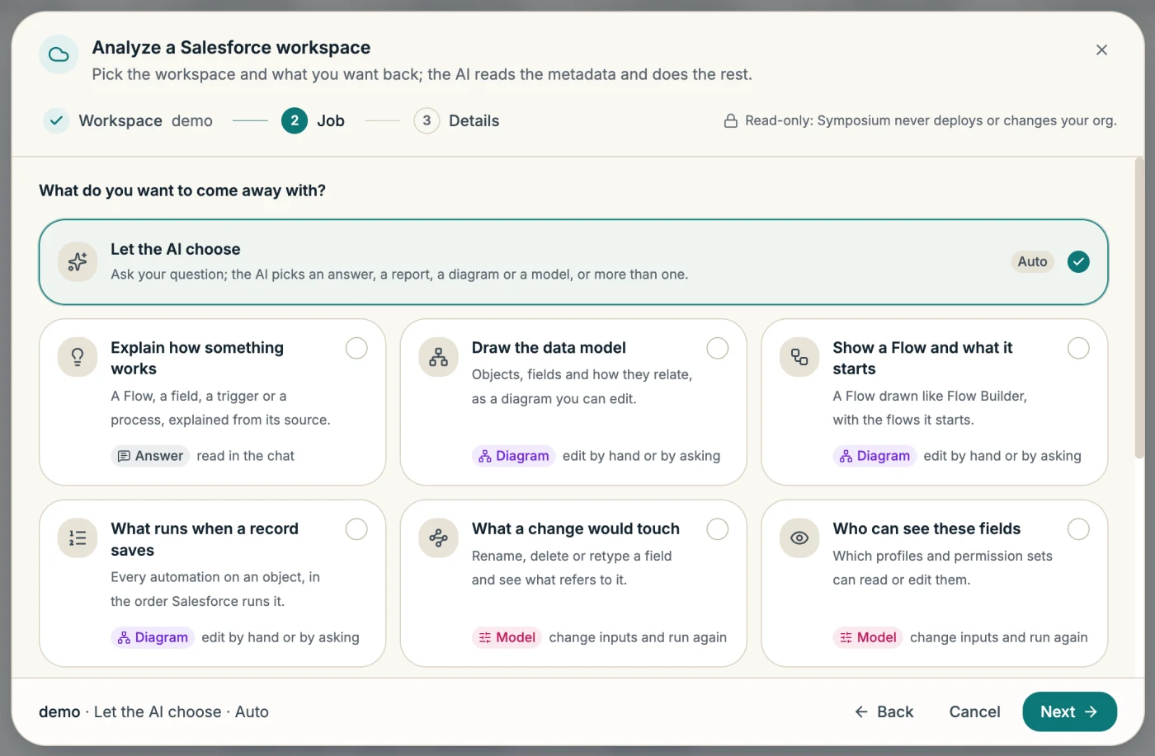Go Back to the previous step
The image size is (1155, 756).
pos(884,711)
